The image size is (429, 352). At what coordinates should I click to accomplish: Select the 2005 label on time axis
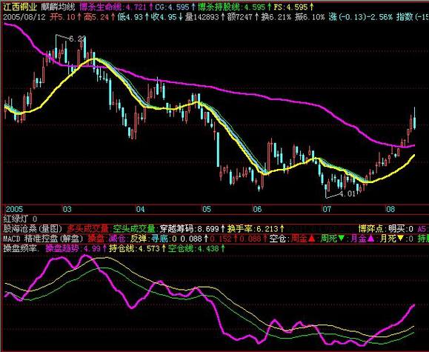click(x=15, y=209)
